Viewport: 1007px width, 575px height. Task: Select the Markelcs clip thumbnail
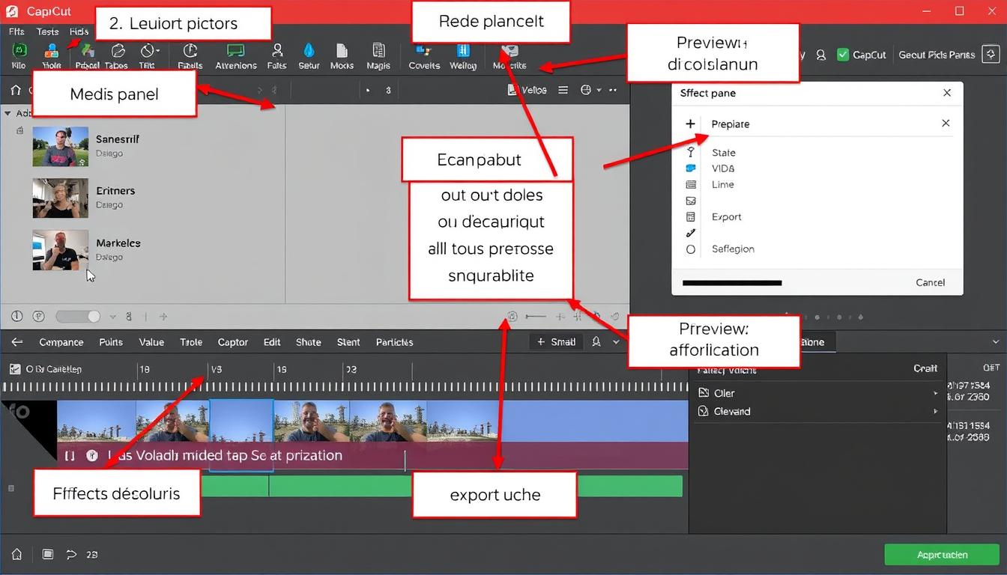61,250
